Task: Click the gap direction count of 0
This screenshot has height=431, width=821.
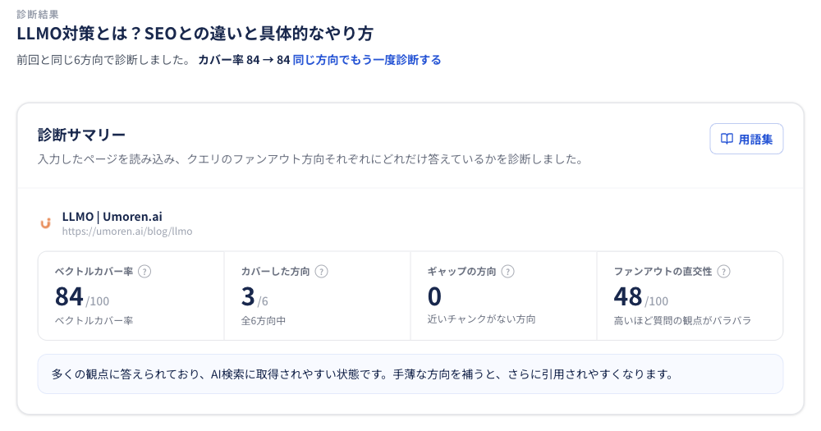Action: click(x=434, y=296)
